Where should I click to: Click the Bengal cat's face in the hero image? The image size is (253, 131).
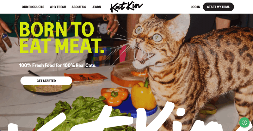click(145, 43)
